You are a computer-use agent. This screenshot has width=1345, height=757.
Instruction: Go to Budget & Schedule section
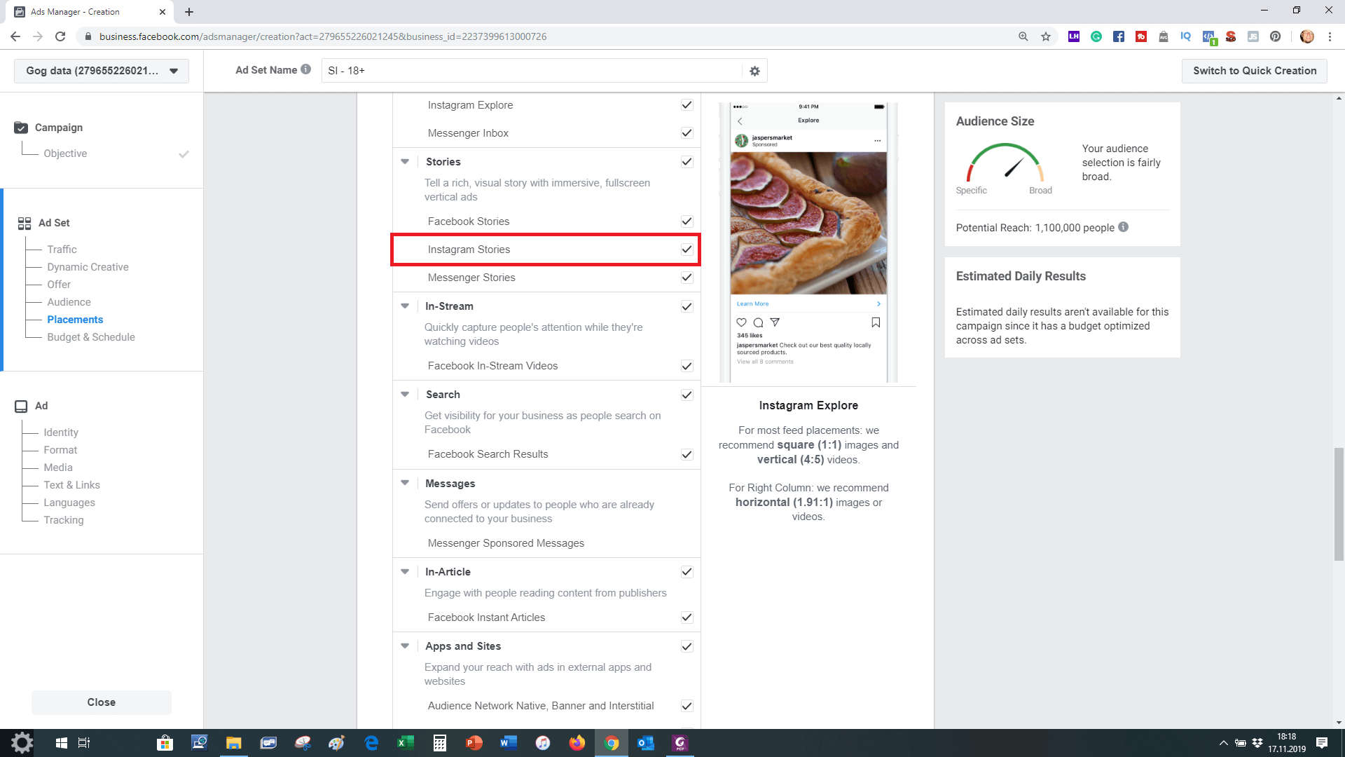(x=91, y=337)
